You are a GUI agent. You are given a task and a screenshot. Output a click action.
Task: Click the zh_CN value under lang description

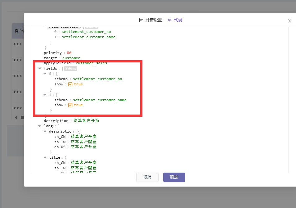click(84, 137)
